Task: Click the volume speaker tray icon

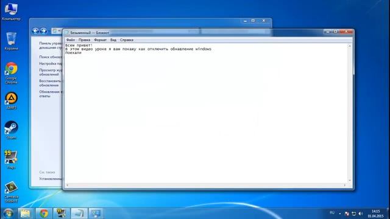Action: pyautogui.click(x=360, y=214)
